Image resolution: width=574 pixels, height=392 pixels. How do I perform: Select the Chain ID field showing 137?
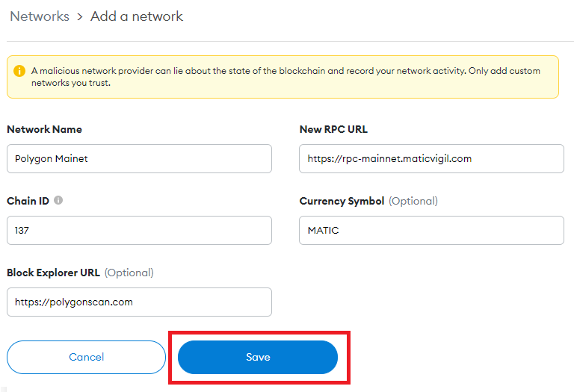(x=139, y=231)
